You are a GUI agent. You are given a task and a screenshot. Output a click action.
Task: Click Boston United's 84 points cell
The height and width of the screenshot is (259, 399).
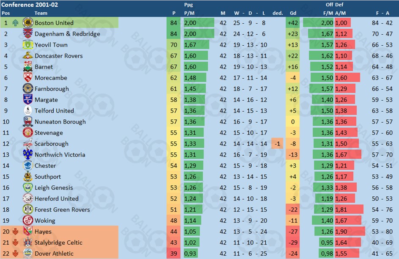pyautogui.click(x=173, y=23)
